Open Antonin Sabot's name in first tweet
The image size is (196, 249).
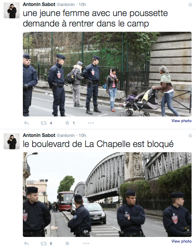pyautogui.click(x=39, y=4)
